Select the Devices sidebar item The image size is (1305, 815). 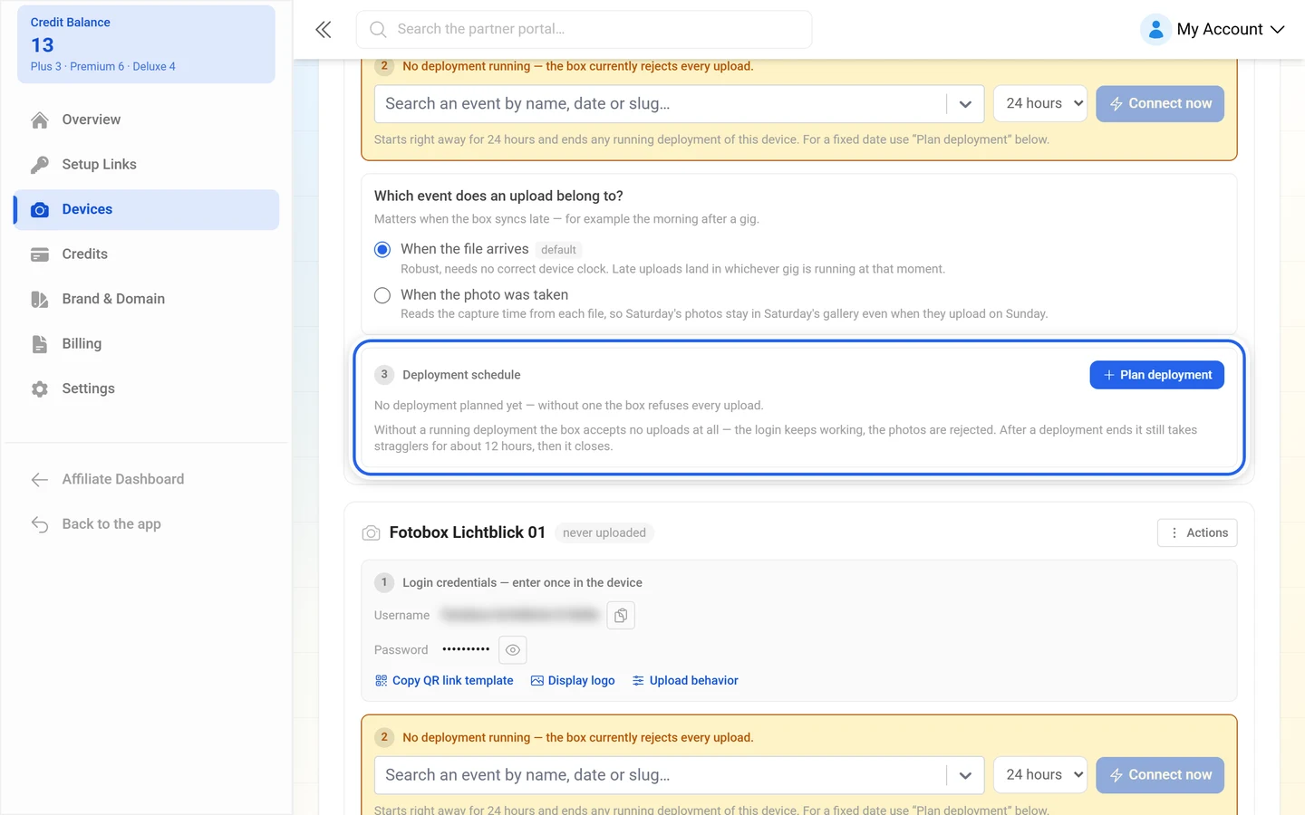coord(147,209)
